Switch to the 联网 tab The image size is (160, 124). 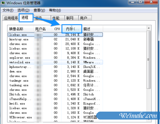point(72,18)
